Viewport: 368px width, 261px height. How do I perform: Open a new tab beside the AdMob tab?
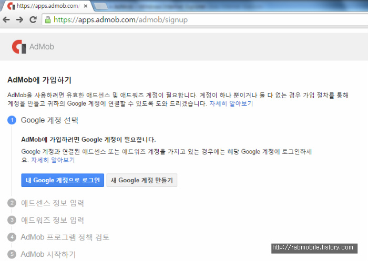[101, 6]
